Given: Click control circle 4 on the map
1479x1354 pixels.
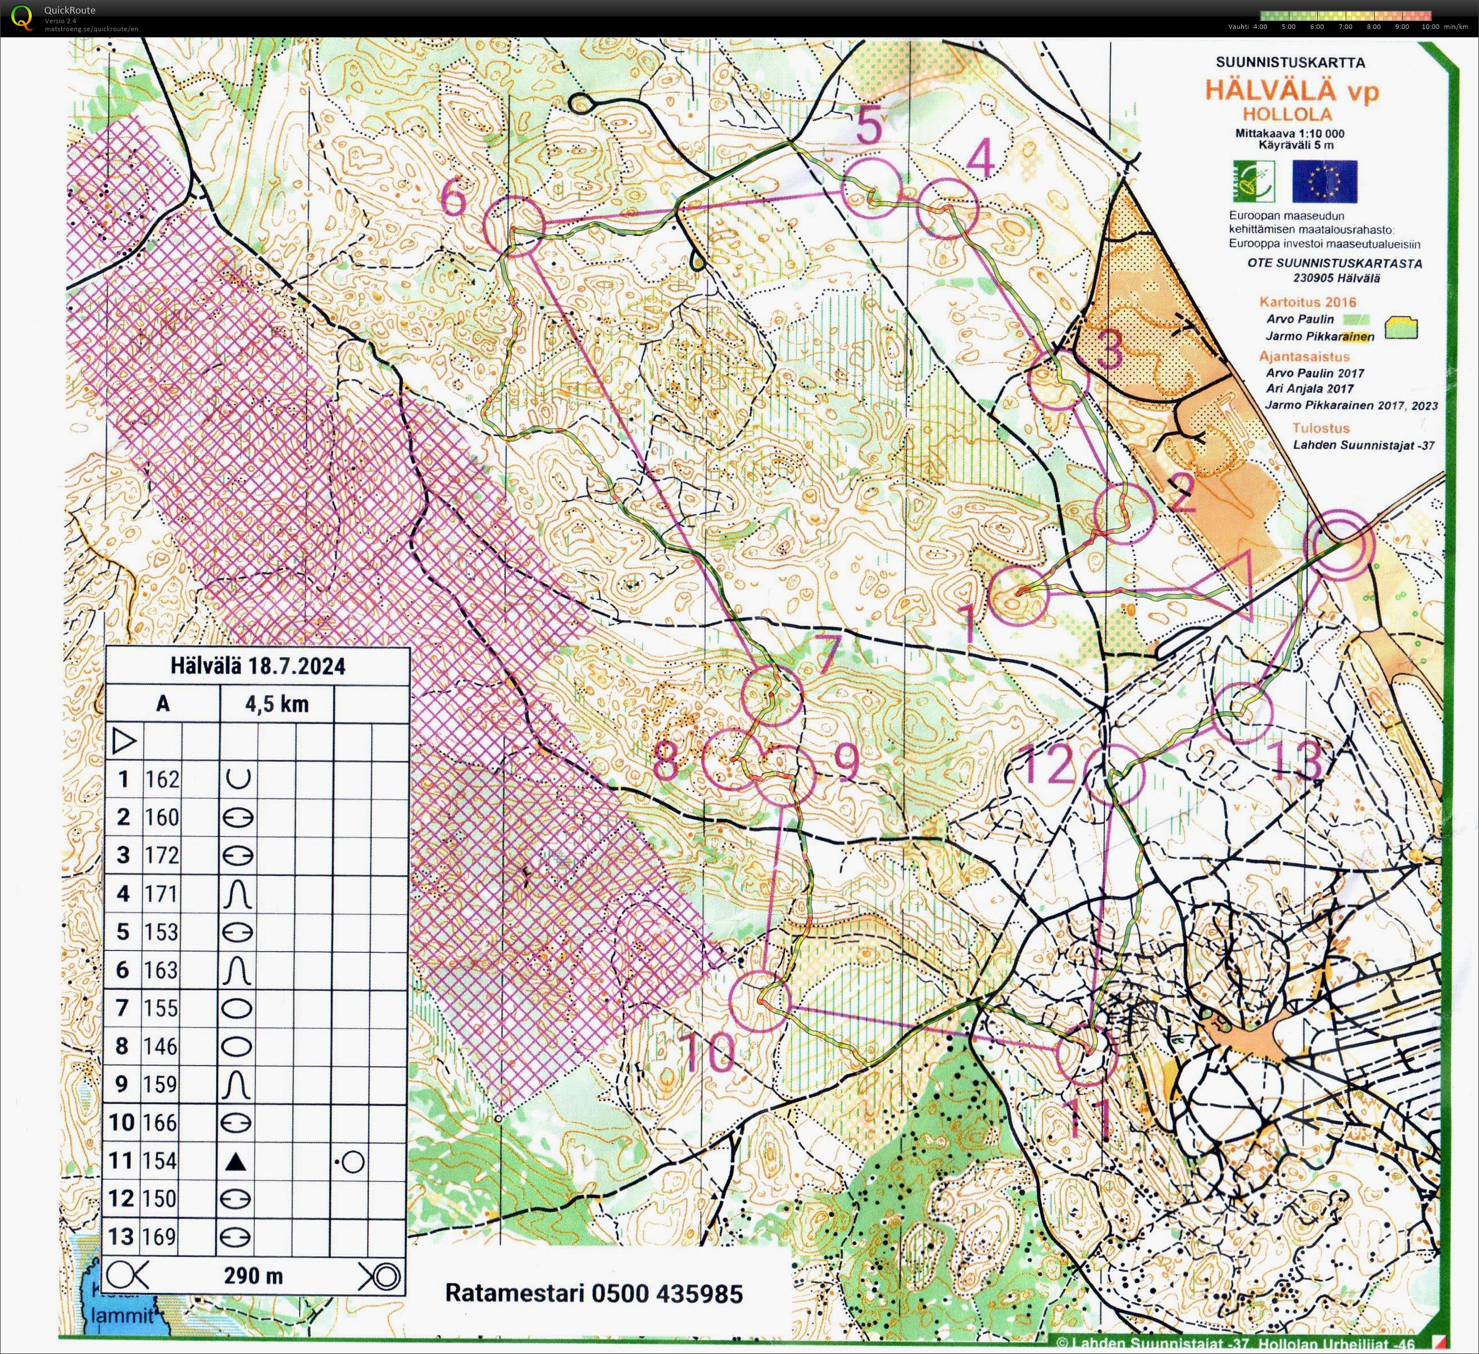Looking at the screenshot, I should point(948,209).
